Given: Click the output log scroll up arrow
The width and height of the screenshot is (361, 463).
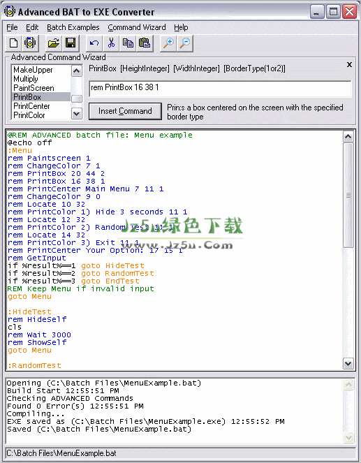Looking at the screenshot, I should click(349, 385).
